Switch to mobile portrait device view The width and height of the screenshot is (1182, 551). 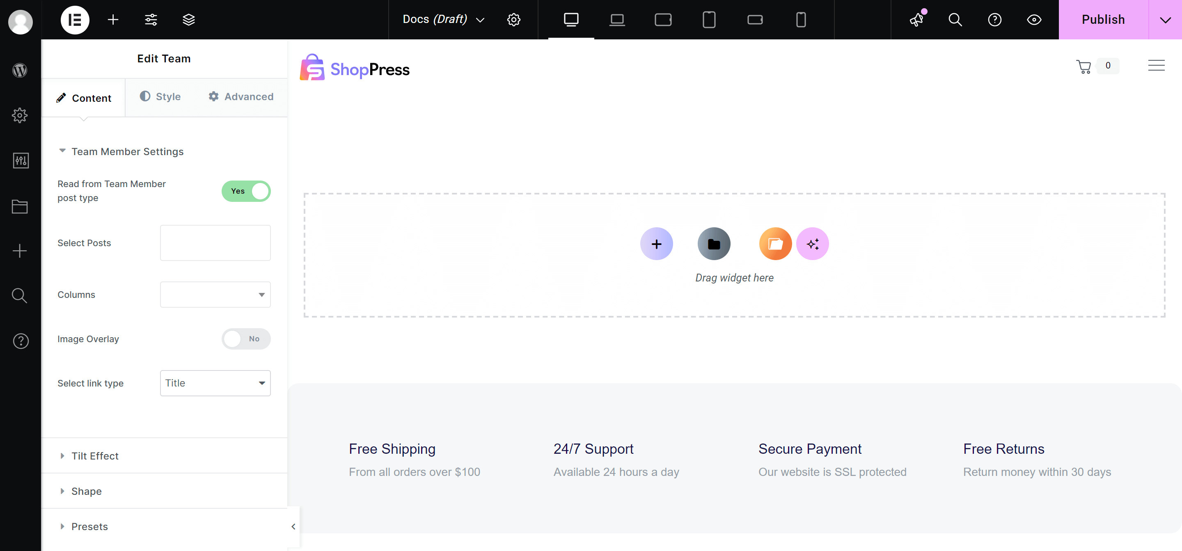[801, 20]
